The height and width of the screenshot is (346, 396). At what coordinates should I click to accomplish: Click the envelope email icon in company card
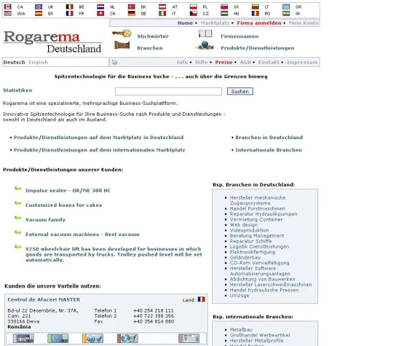pyautogui.click(x=58, y=339)
